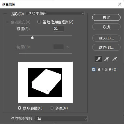Select the Subtract from Sample eyedropper
Viewport: 124px width, 124px height.
click(x=114, y=59)
